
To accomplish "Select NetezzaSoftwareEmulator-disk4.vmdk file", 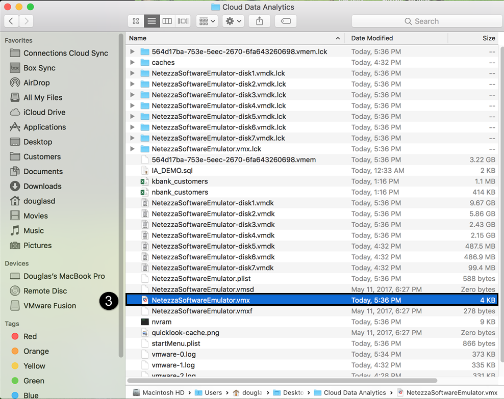I will tap(312, 235).
